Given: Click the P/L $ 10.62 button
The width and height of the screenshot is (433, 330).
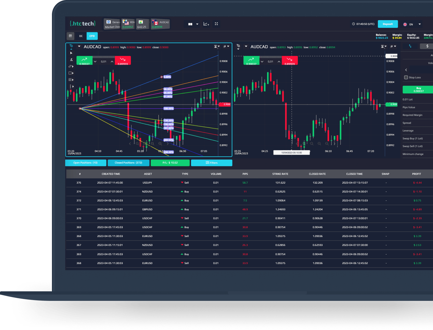Looking at the screenshot, I should pos(170,163).
